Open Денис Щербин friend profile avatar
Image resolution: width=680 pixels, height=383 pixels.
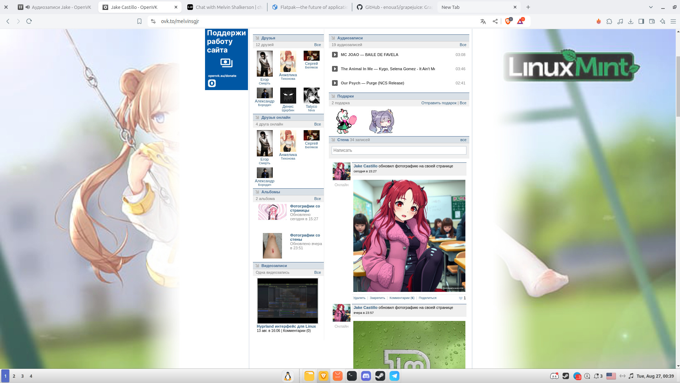[x=288, y=95]
